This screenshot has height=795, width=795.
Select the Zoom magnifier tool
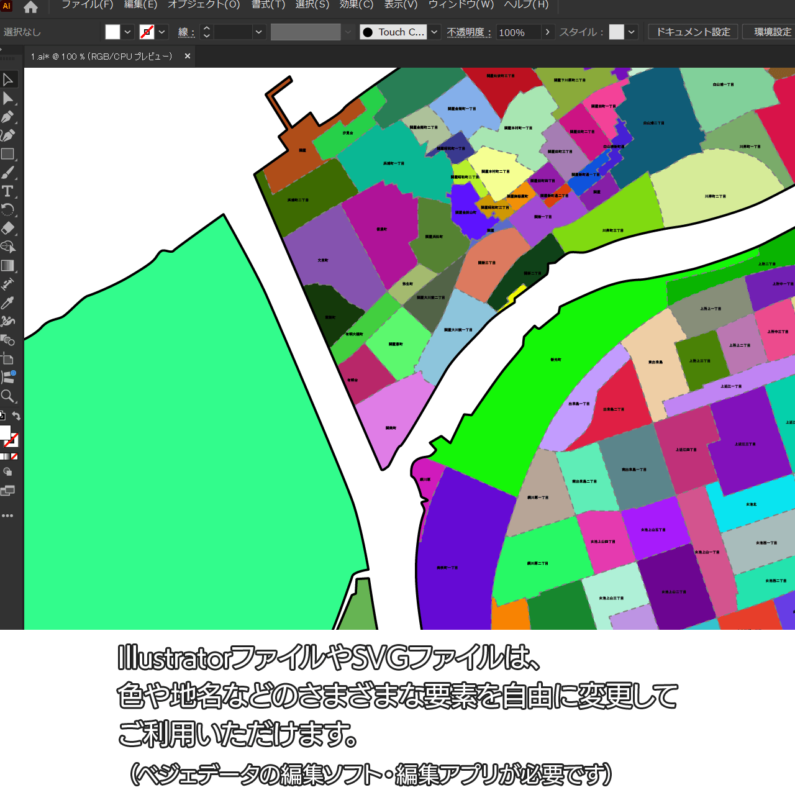[8, 396]
